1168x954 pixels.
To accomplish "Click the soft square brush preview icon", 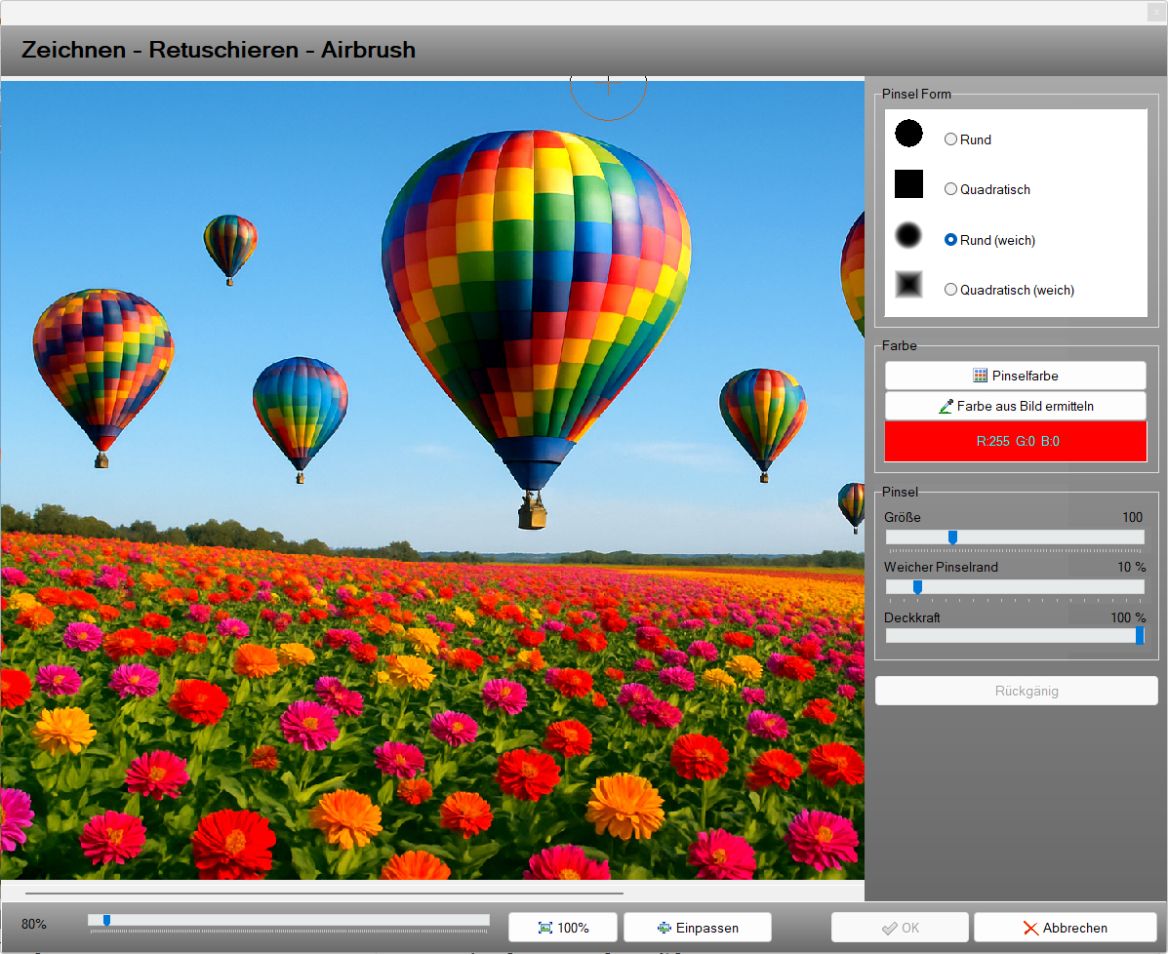I will tap(908, 285).
